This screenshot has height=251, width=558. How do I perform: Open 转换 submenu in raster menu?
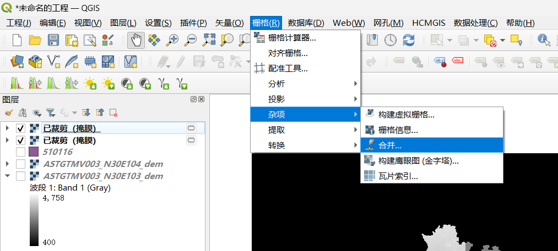[305, 145]
